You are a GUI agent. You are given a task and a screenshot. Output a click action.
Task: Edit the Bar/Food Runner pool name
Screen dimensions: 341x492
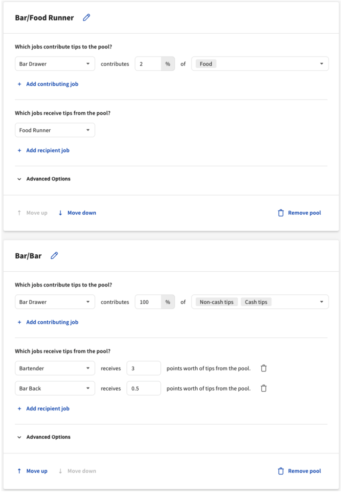pos(87,18)
